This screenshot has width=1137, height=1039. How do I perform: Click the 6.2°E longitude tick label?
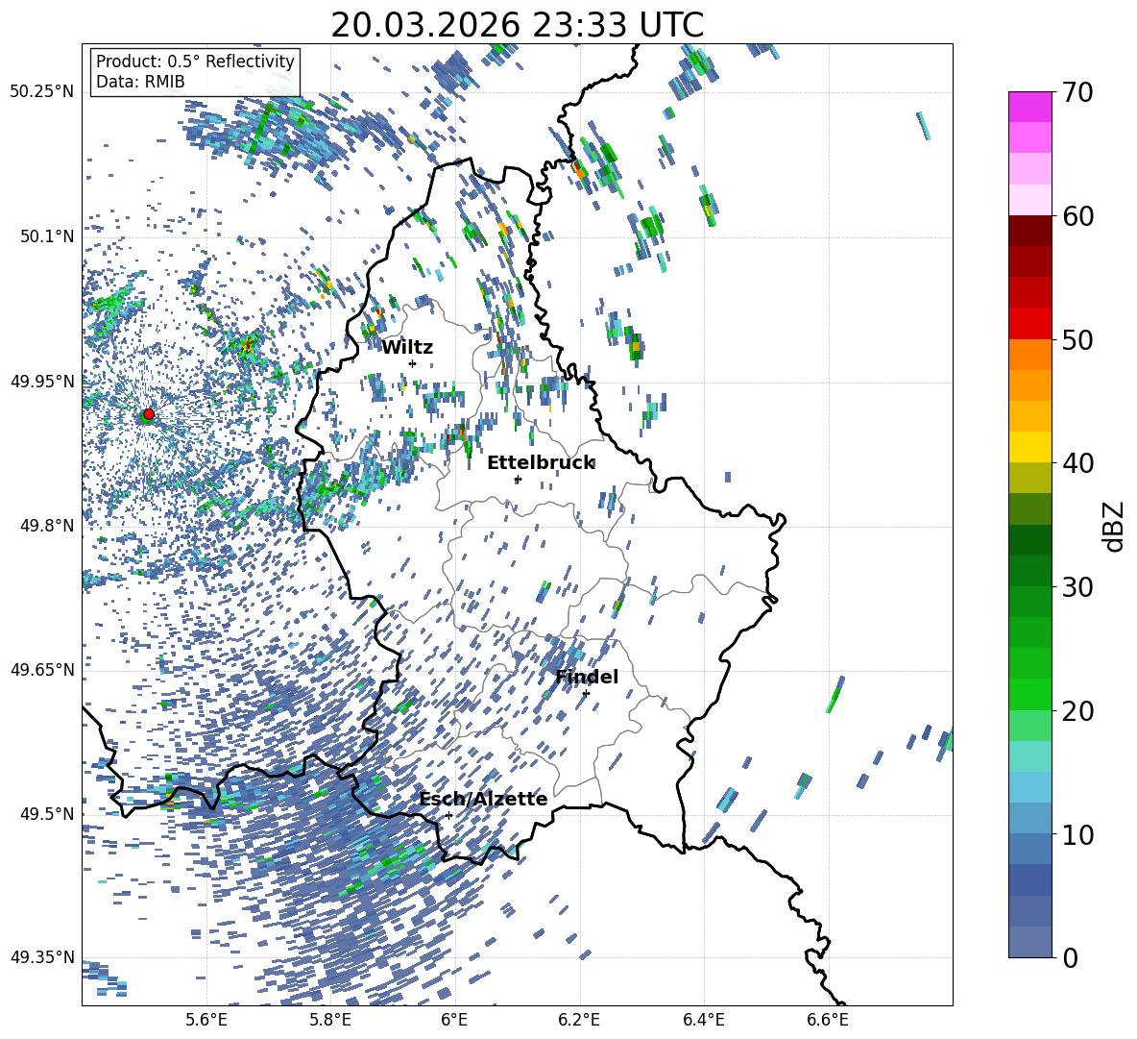pos(580,1020)
